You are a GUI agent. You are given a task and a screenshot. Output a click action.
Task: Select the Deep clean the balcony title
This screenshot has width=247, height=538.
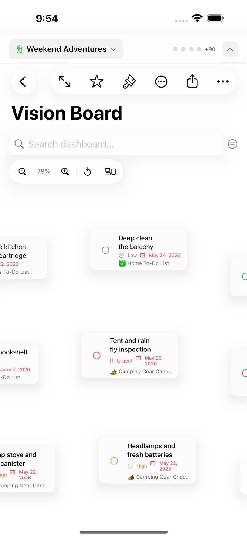tap(136, 242)
